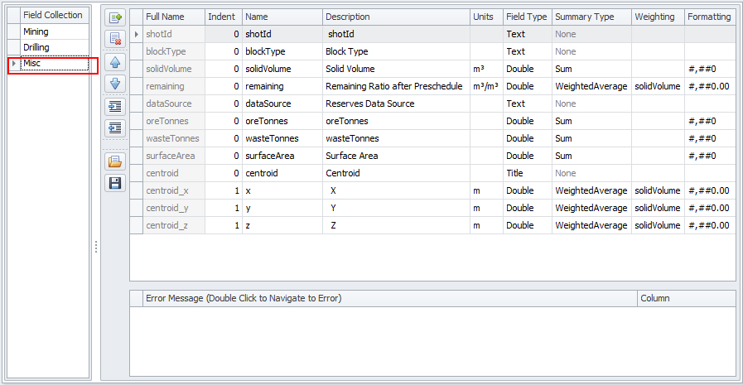Click the save floppy disk icon
Screen dimensions: 743x385
point(115,183)
